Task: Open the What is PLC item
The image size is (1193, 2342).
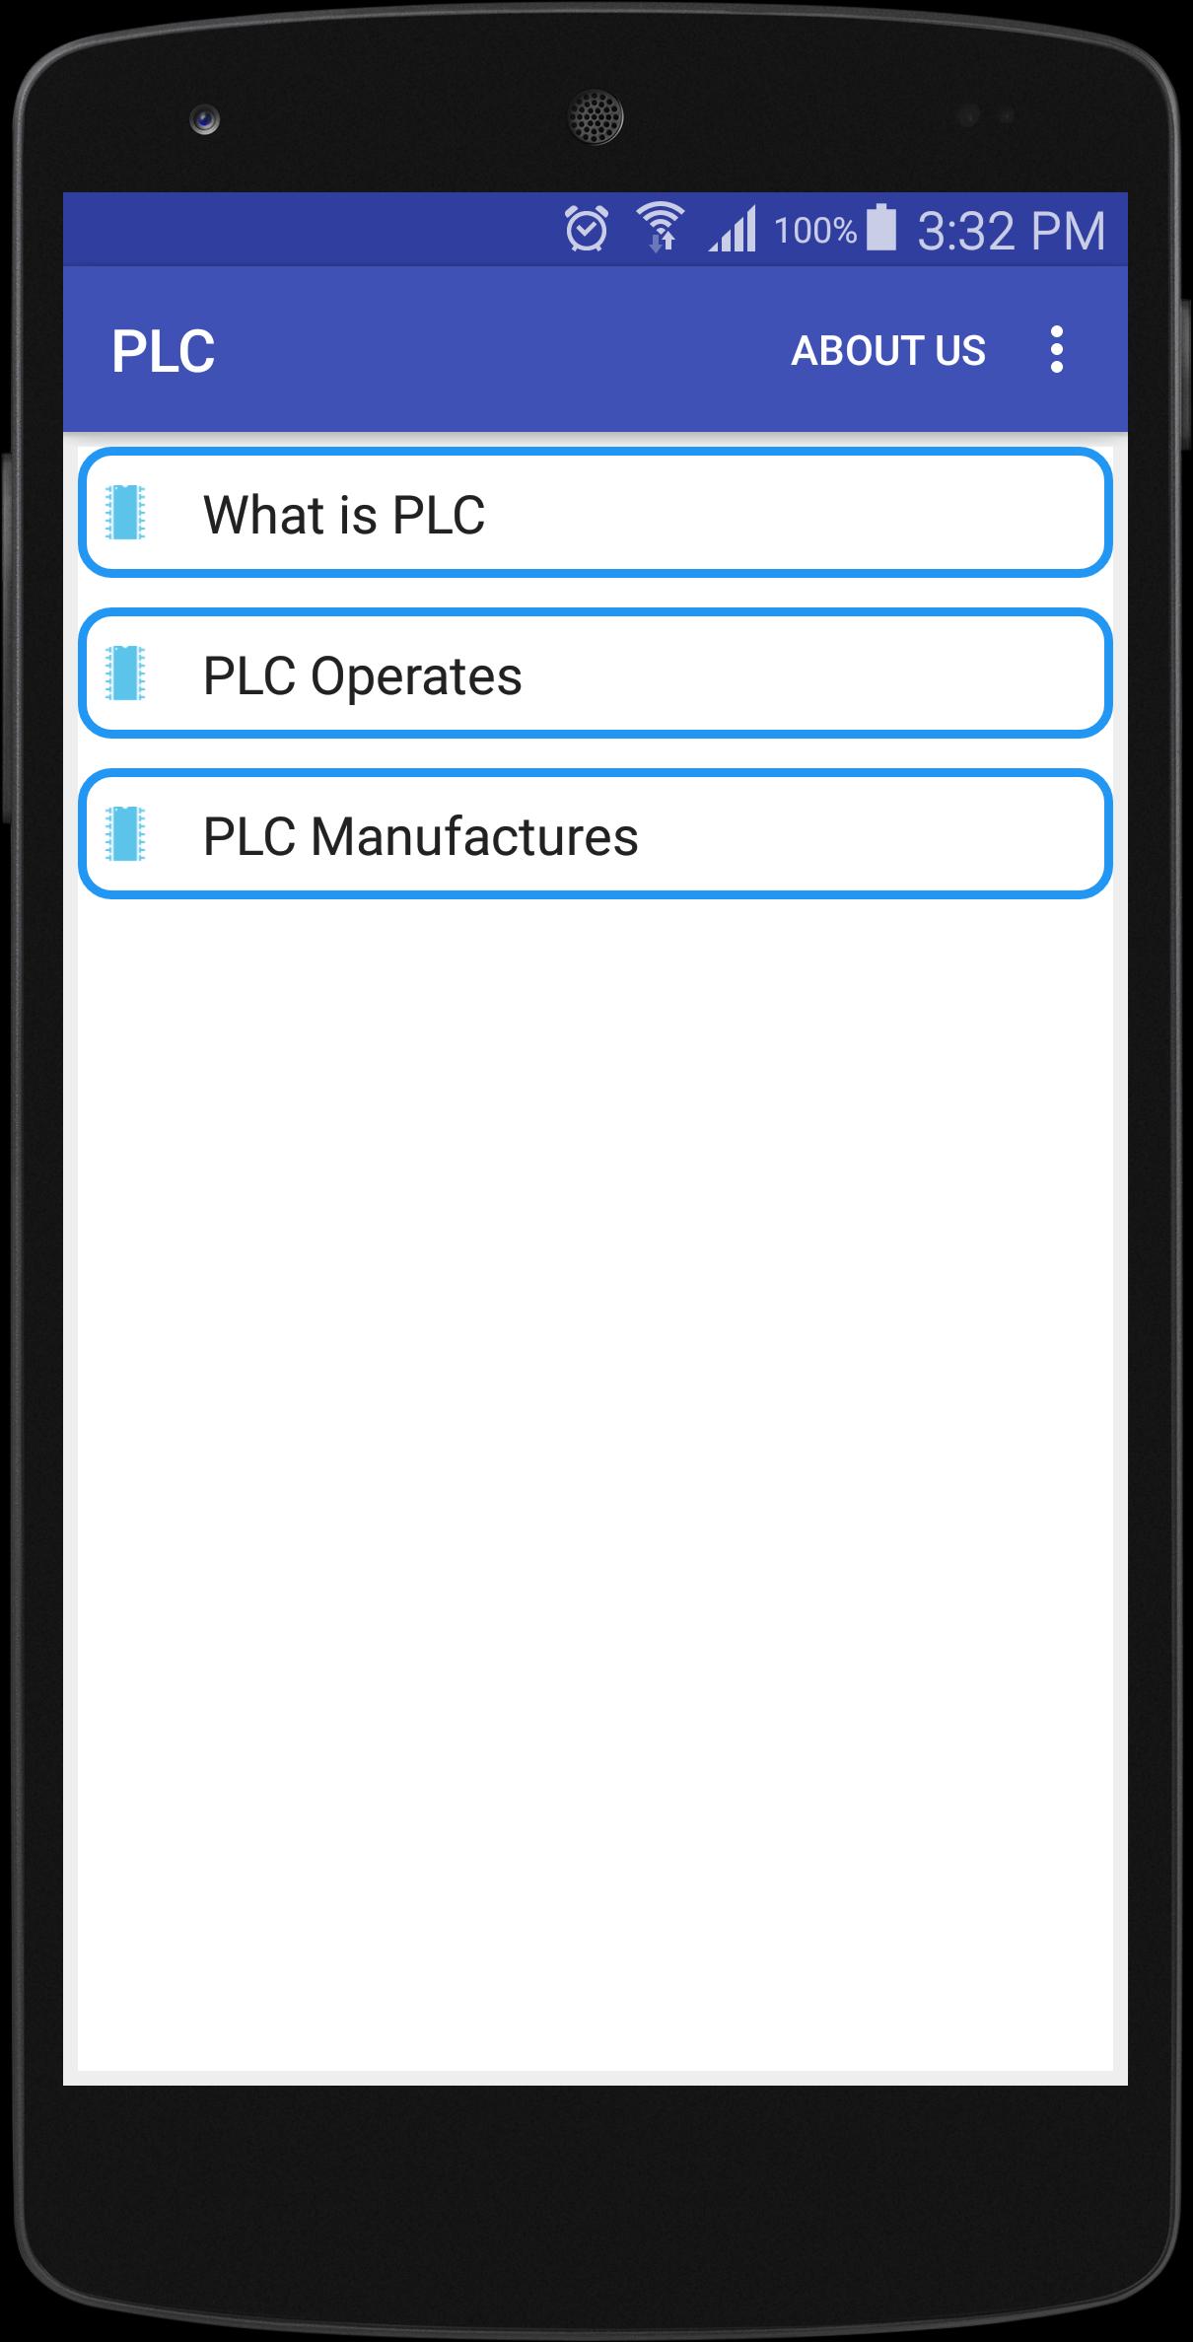Action: [x=596, y=513]
